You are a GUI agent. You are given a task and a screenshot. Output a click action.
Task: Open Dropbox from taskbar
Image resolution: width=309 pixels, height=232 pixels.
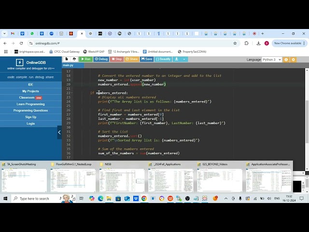point(136,199)
